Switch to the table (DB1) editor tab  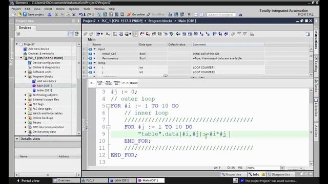tap(122, 180)
